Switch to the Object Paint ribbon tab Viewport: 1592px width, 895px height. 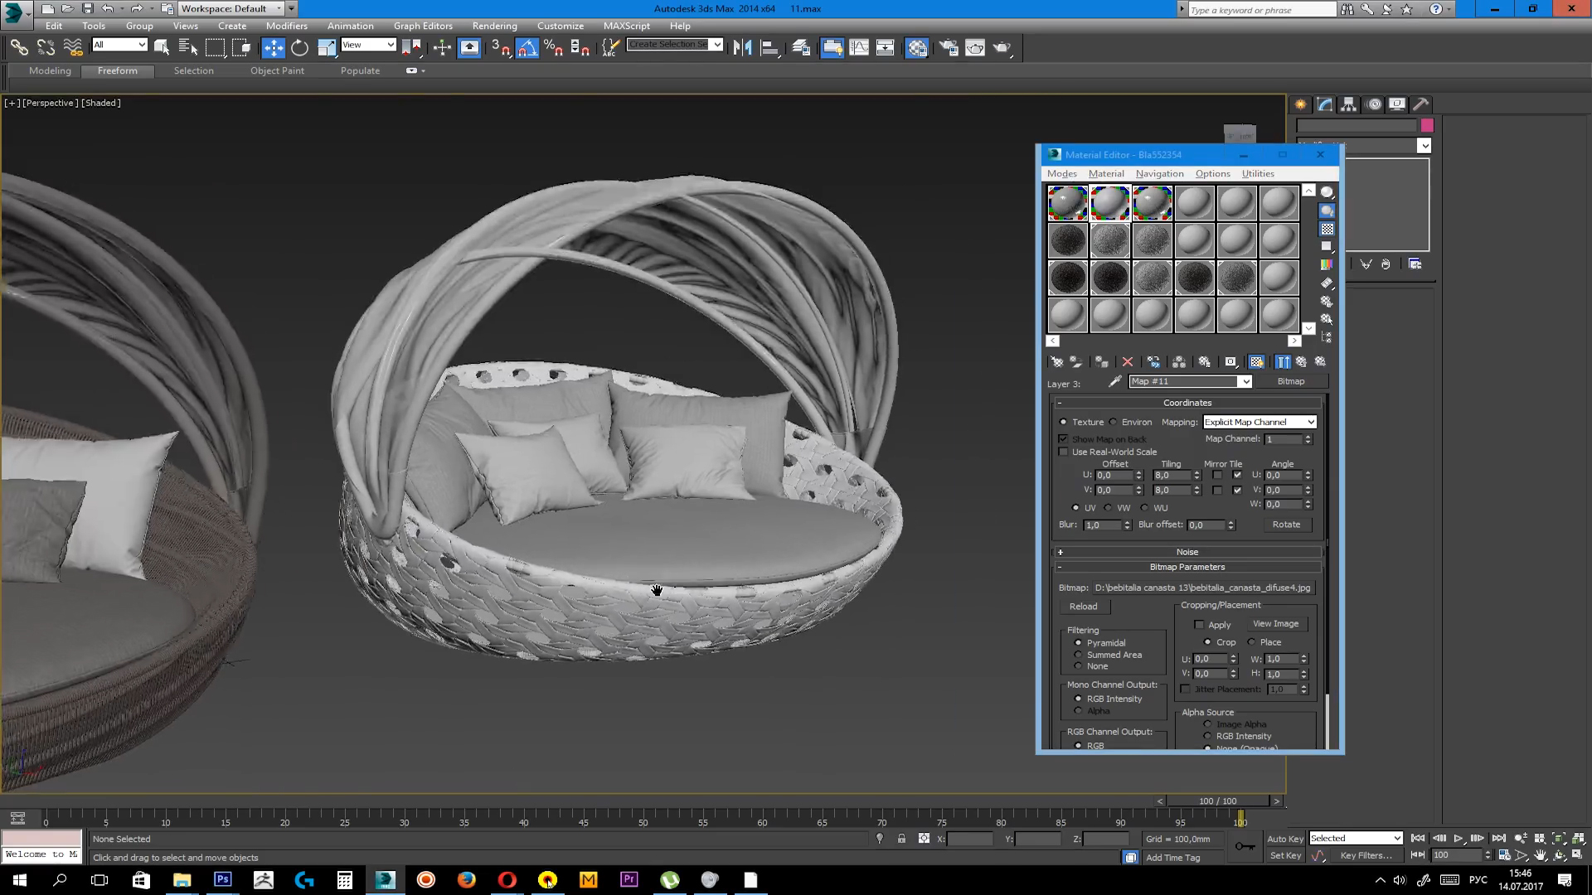tap(277, 70)
